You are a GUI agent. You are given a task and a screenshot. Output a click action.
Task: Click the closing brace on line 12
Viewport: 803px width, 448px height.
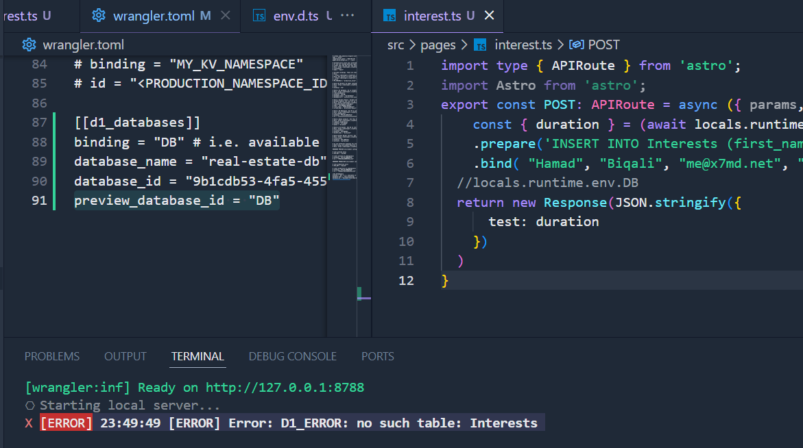[x=444, y=281]
